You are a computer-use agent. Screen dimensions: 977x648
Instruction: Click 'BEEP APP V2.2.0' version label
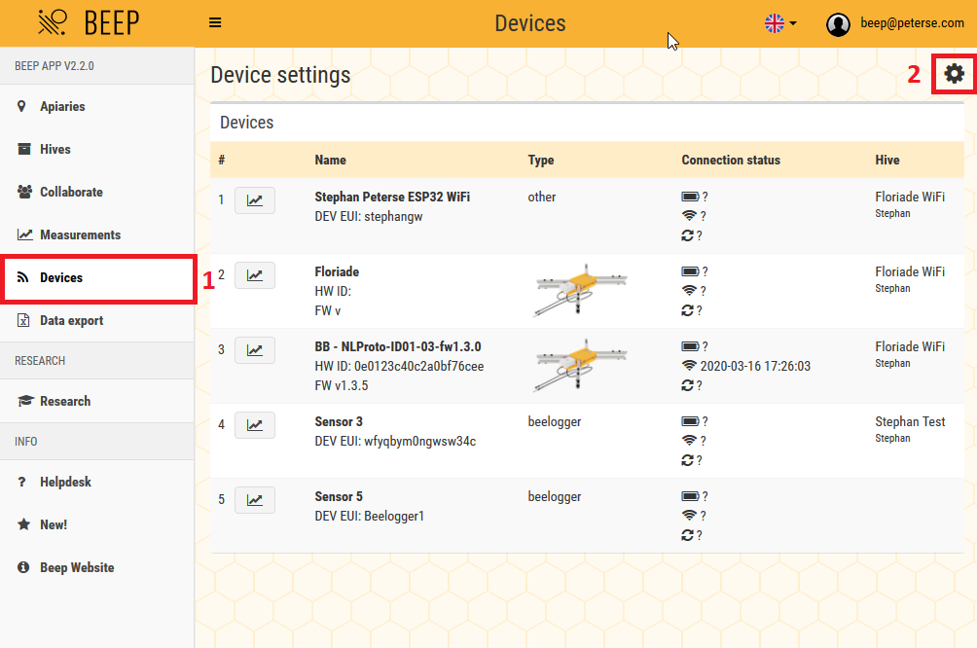tap(54, 66)
